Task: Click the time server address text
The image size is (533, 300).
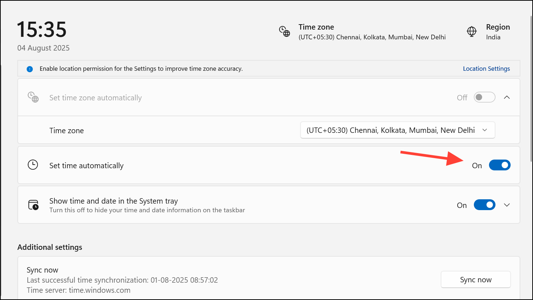Action: pos(78,290)
